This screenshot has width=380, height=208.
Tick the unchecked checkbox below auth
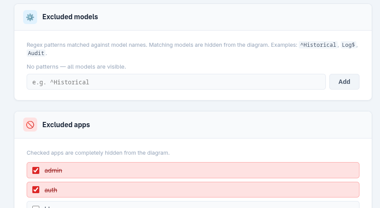(36, 206)
